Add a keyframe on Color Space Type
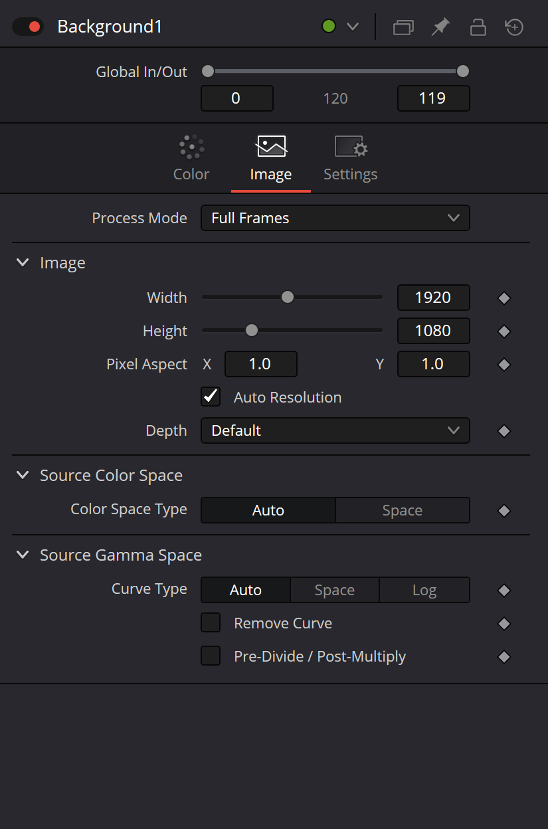This screenshot has width=548, height=829. pos(504,511)
